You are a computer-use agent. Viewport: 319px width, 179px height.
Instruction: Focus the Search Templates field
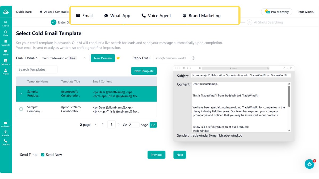pyautogui.click(x=37, y=69)
